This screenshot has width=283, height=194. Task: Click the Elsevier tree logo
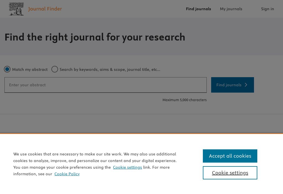pos(16,9)
